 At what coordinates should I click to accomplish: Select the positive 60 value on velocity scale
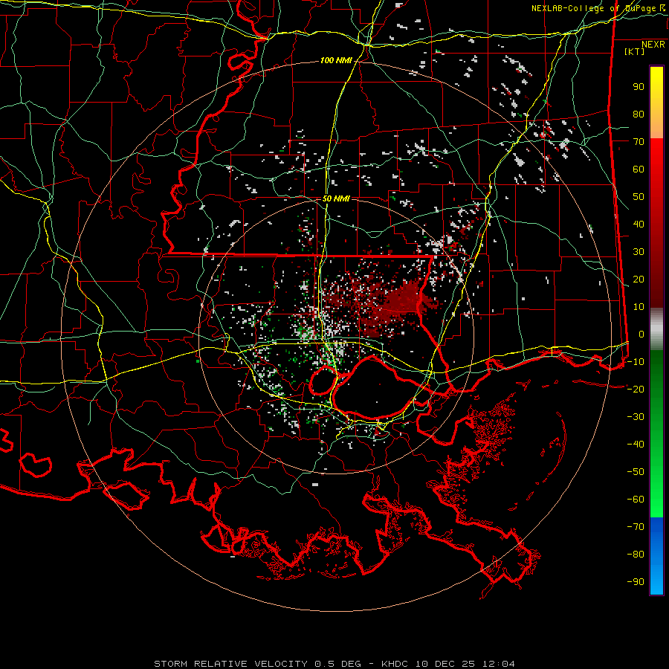(639, 169)
